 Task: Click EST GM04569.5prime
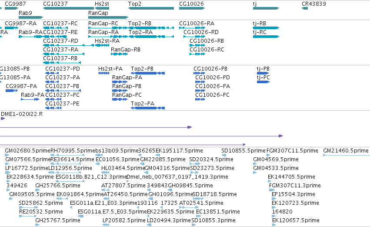[x=255, y=164]
